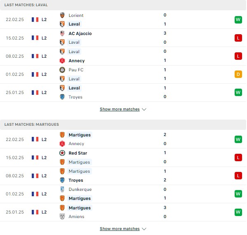This screenshot has height=235, width=247.
Task: Click the Lorient club crest icon
Action: click(x=62, y=15)
